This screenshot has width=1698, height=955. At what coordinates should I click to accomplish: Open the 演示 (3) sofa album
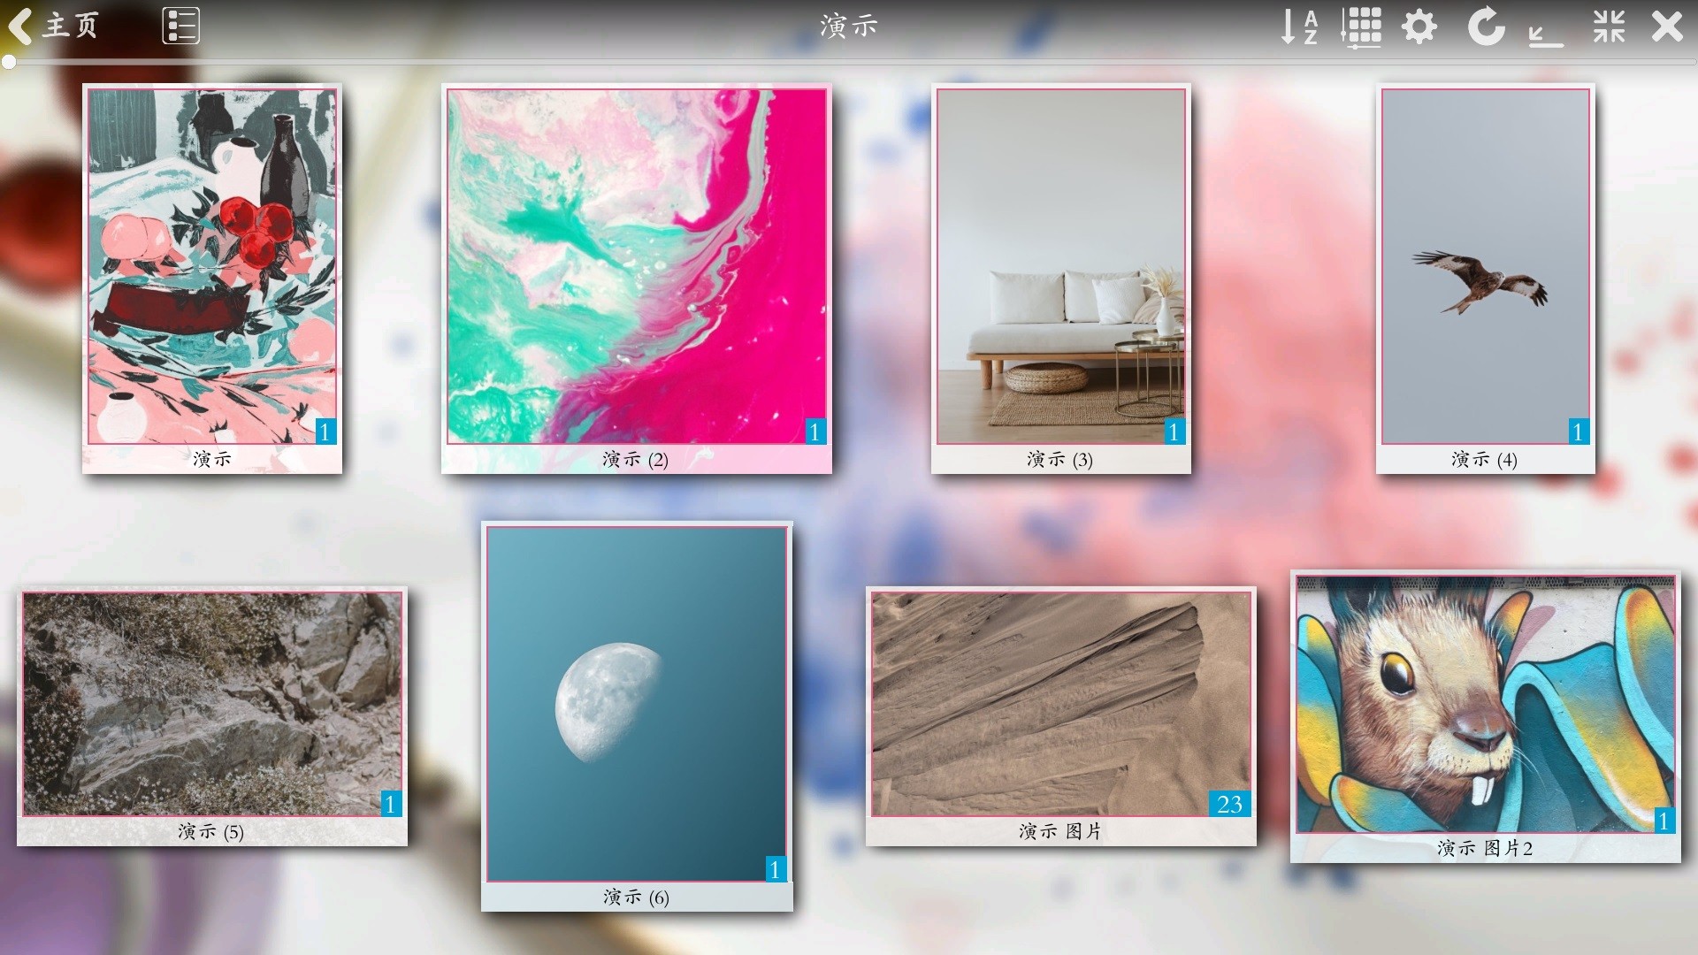(1060, 265)
